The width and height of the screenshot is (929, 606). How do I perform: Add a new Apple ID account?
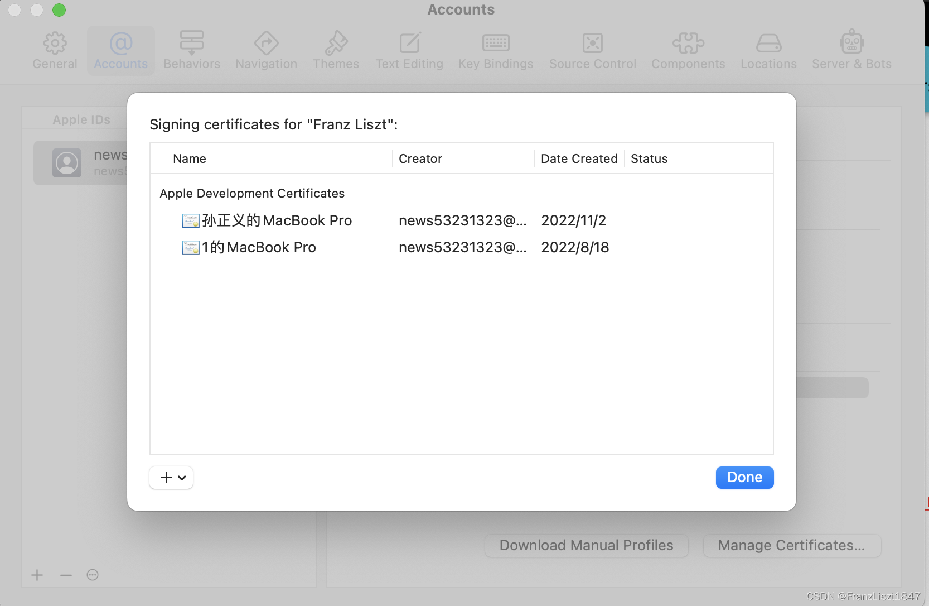pyautogui.click(x=37, y=575)
